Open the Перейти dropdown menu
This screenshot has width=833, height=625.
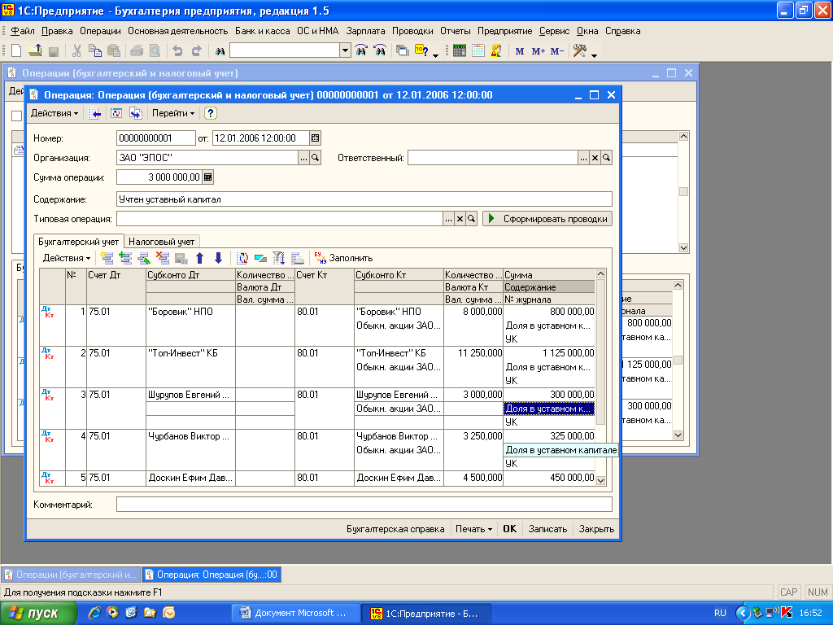coord(173,113)
